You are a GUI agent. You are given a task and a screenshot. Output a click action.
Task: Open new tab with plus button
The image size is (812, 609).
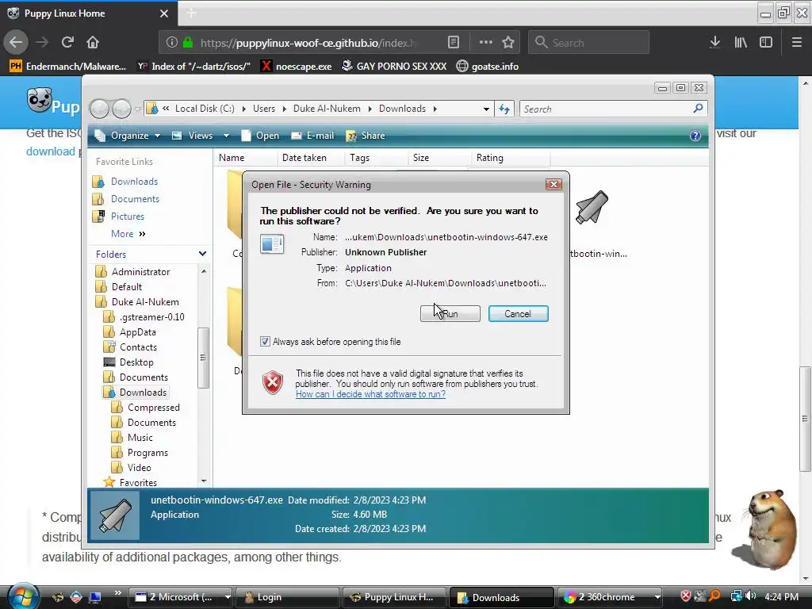pyautogui.click(x=191, y=13)
